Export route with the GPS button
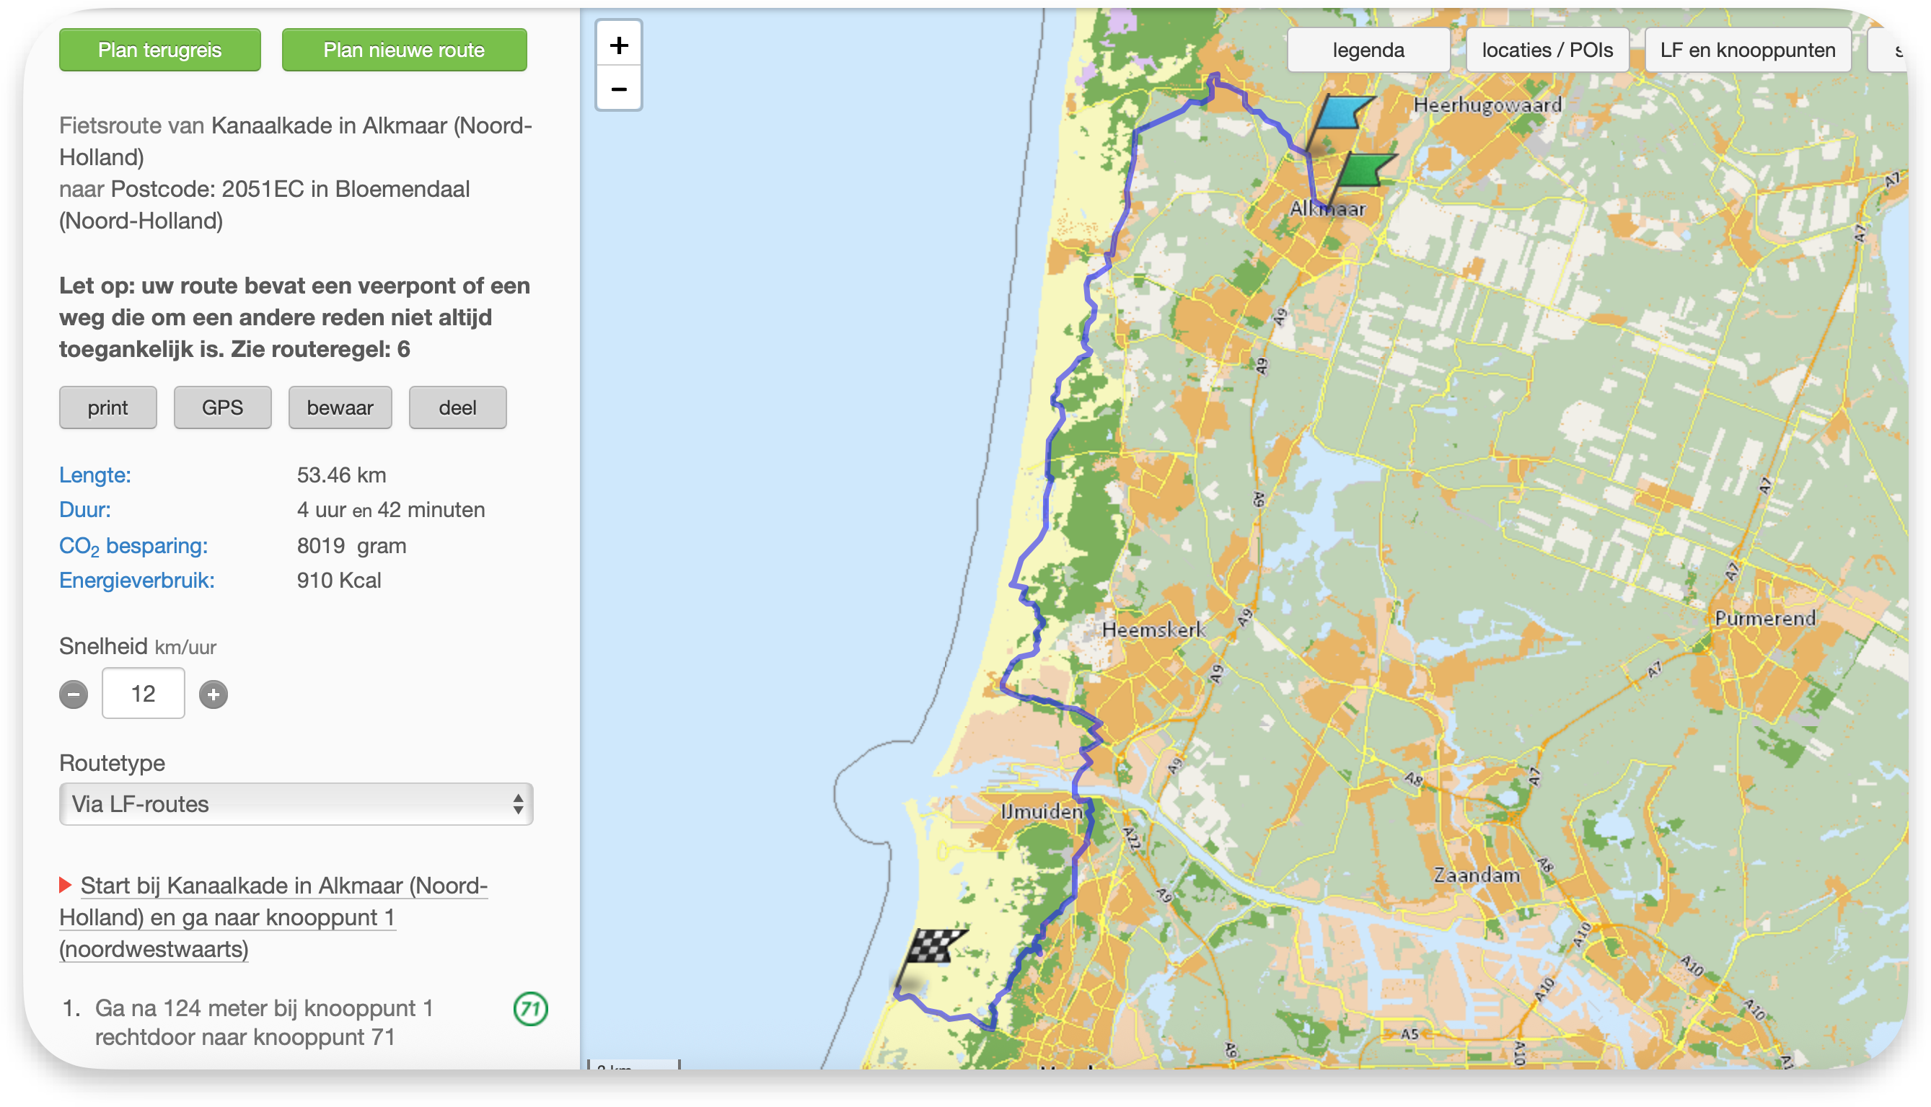 (222, 407)
